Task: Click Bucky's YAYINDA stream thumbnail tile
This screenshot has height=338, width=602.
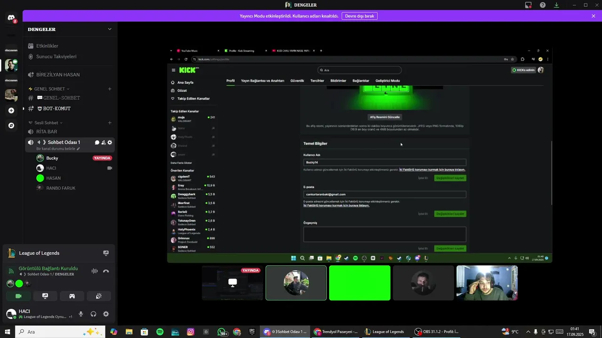Action: click(x=232, y=283)
